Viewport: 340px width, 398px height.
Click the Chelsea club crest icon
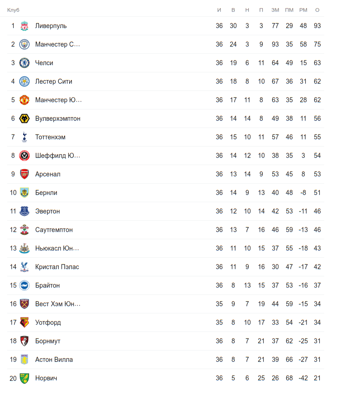[x=24, y=63]
